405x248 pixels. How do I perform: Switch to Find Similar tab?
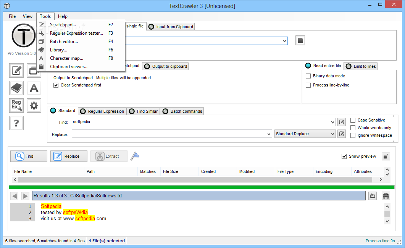144,111
